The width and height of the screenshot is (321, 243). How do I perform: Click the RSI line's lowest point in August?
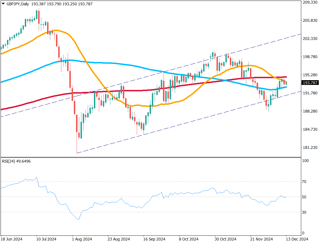pos(79,219)
